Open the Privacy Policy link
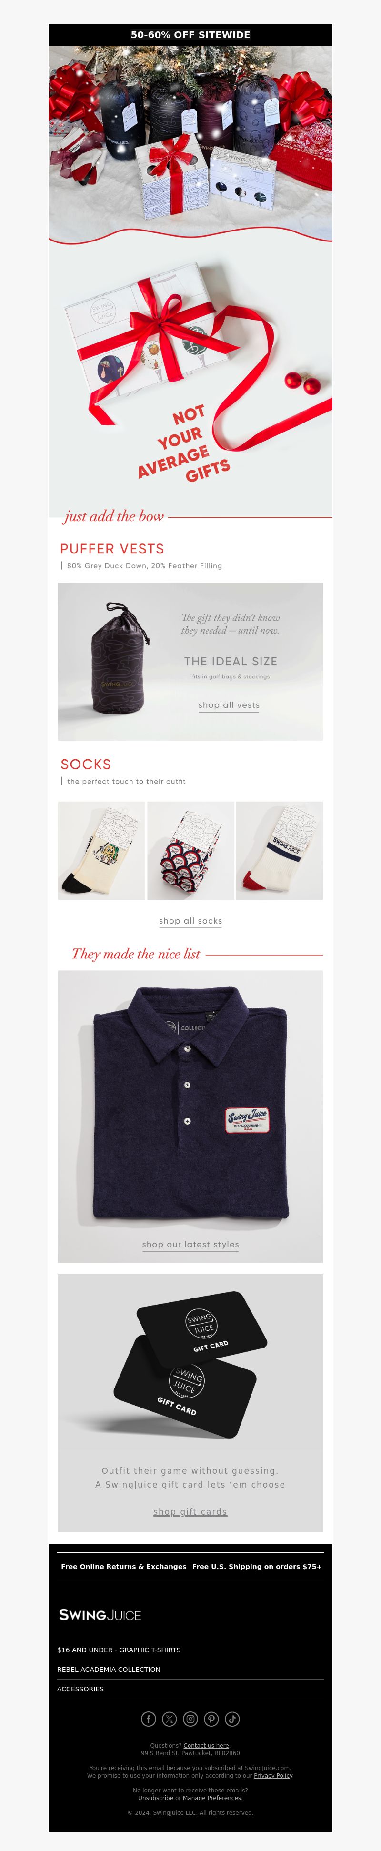 (273, 1775)
